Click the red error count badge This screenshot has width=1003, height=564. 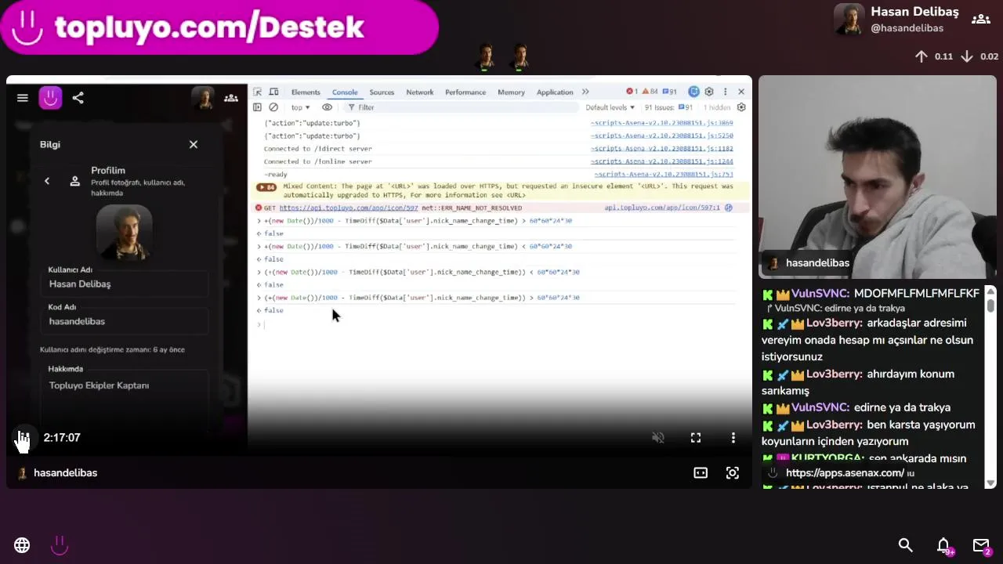click(x=632, y=92)
